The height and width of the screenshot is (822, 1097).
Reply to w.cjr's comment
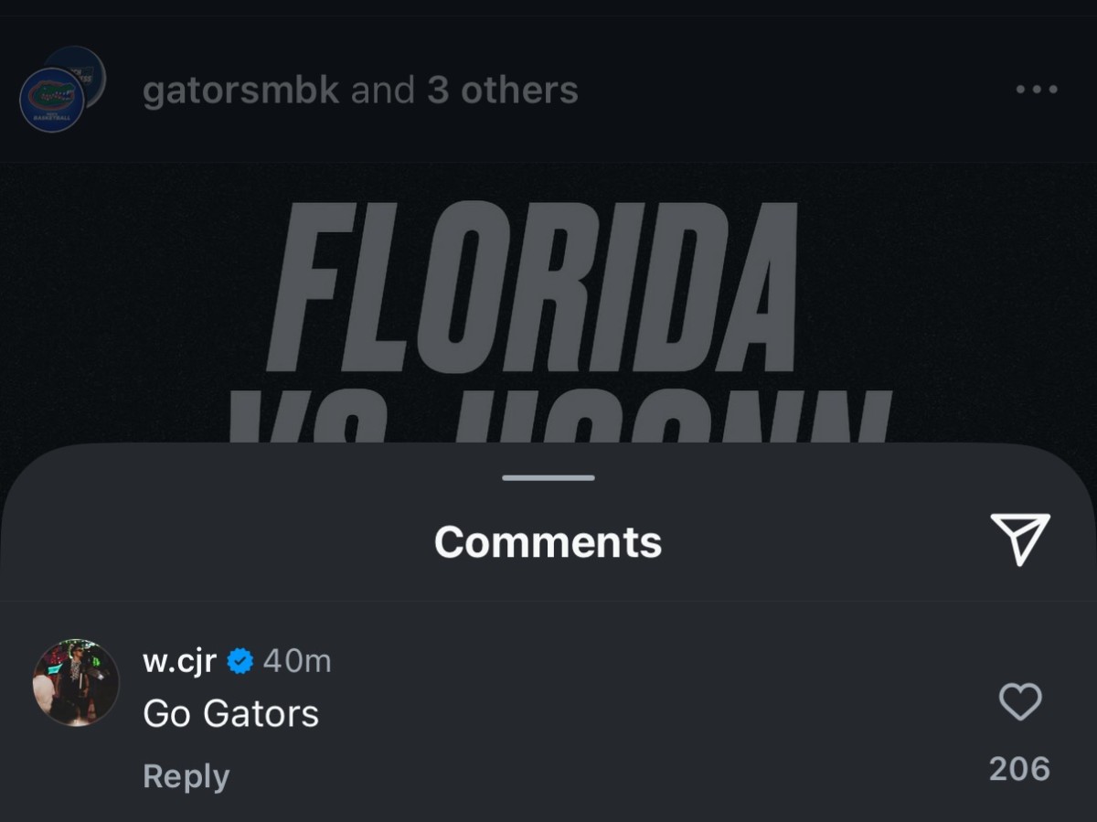186,775
